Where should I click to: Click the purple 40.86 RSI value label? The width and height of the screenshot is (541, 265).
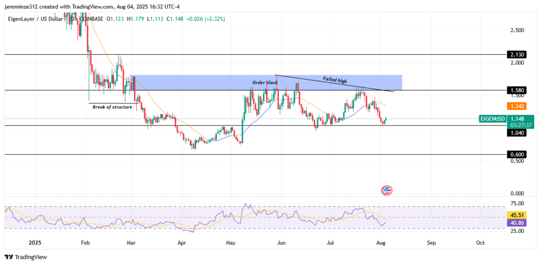[x=517, y=223]
